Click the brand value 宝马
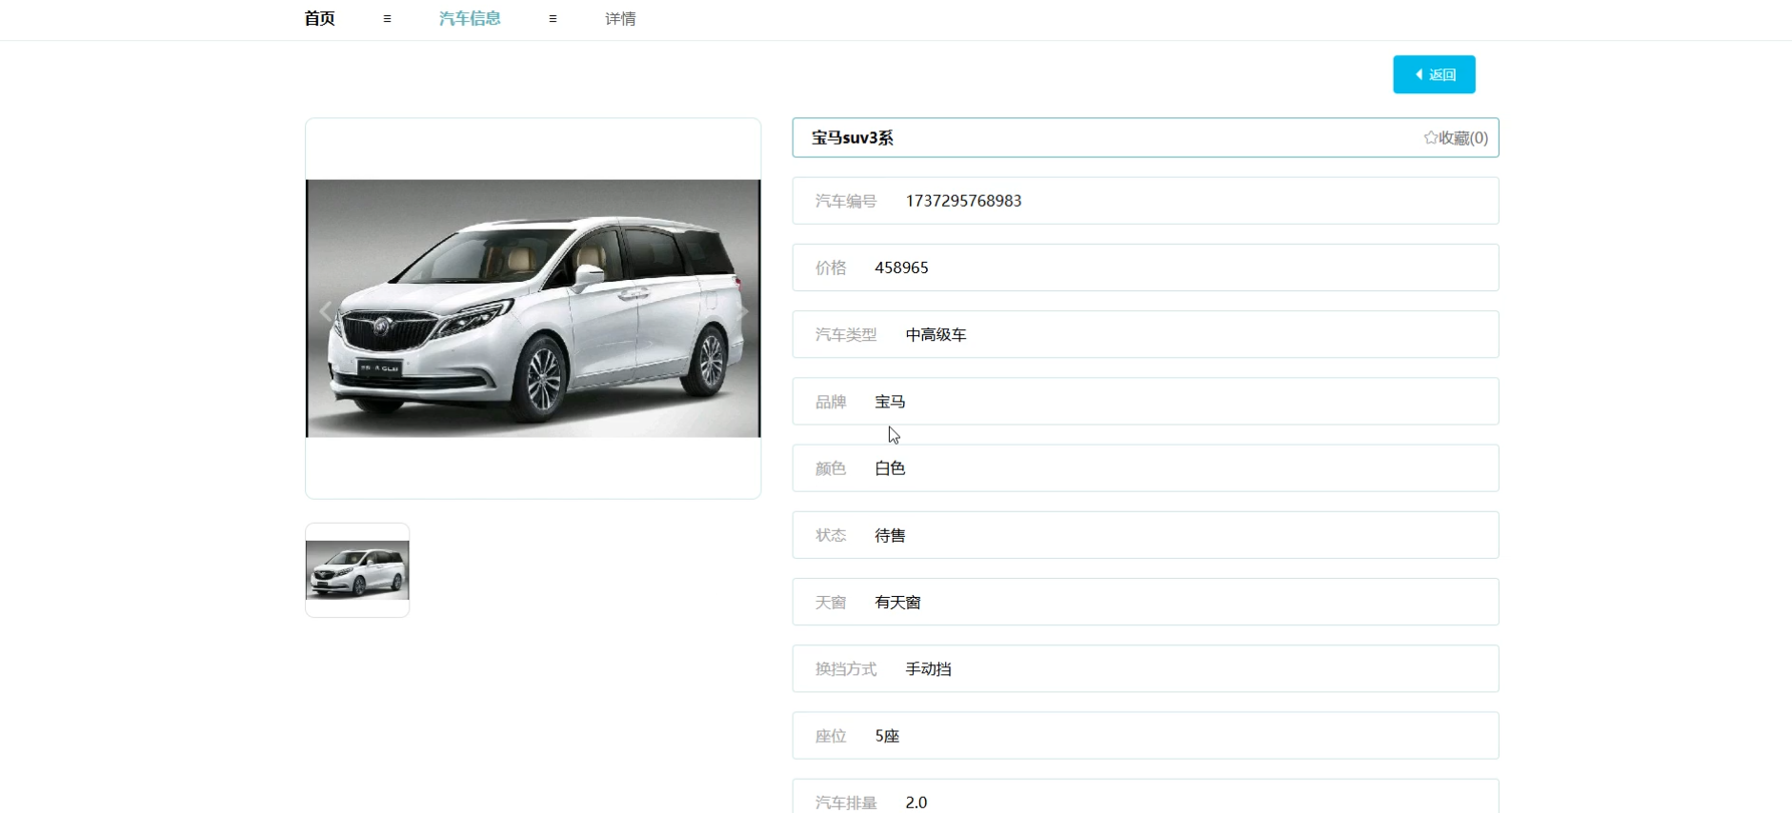This screenshot has width=1792, height=813. coord(890,402)
